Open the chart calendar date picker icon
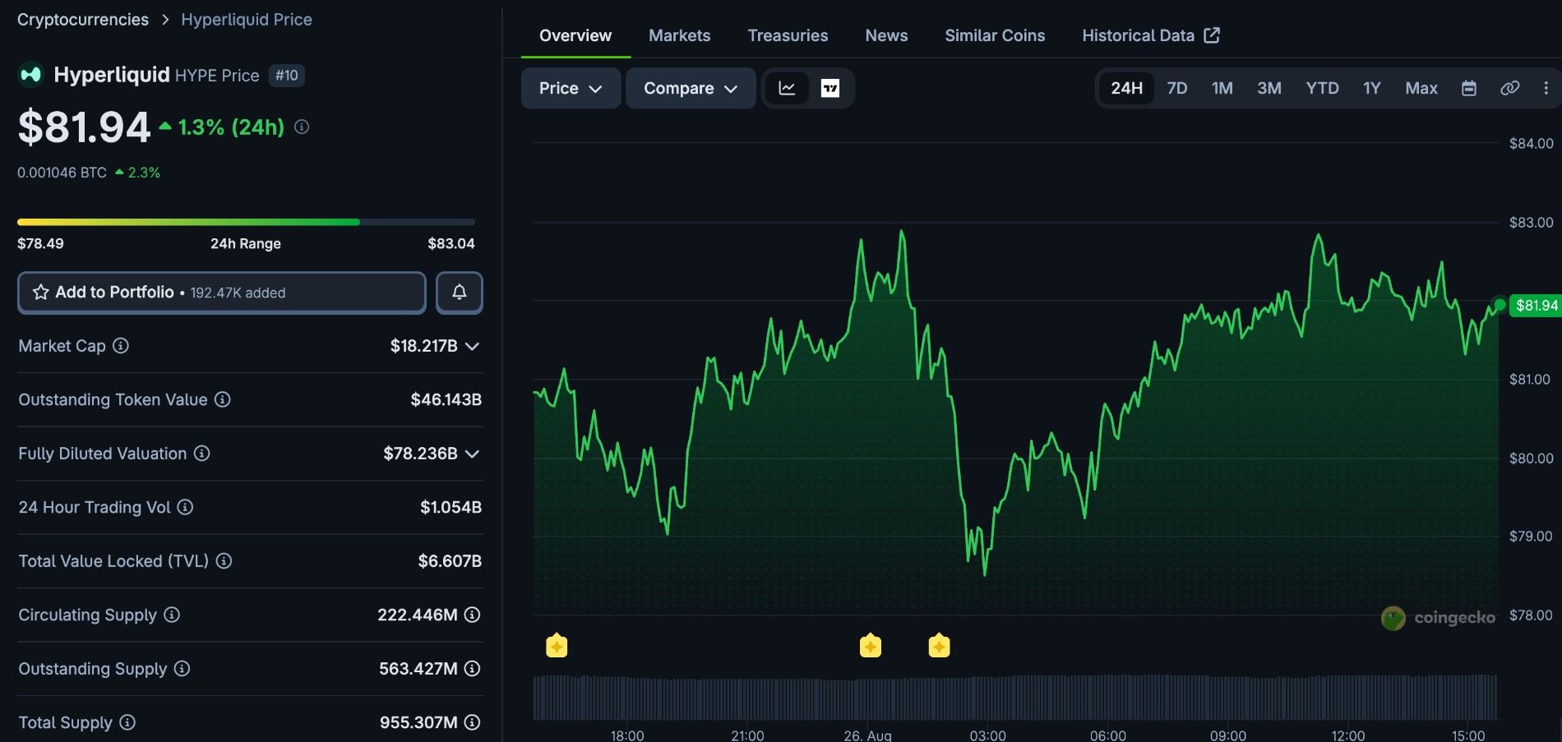The height and width of the screenshot is (742, 1562). (x=1469, y=88)
